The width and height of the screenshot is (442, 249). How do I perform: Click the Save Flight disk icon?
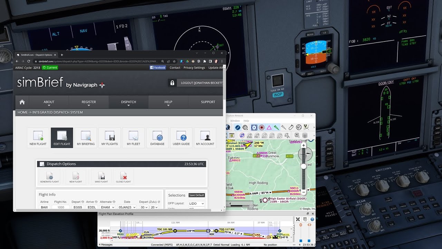coord(102,177)
